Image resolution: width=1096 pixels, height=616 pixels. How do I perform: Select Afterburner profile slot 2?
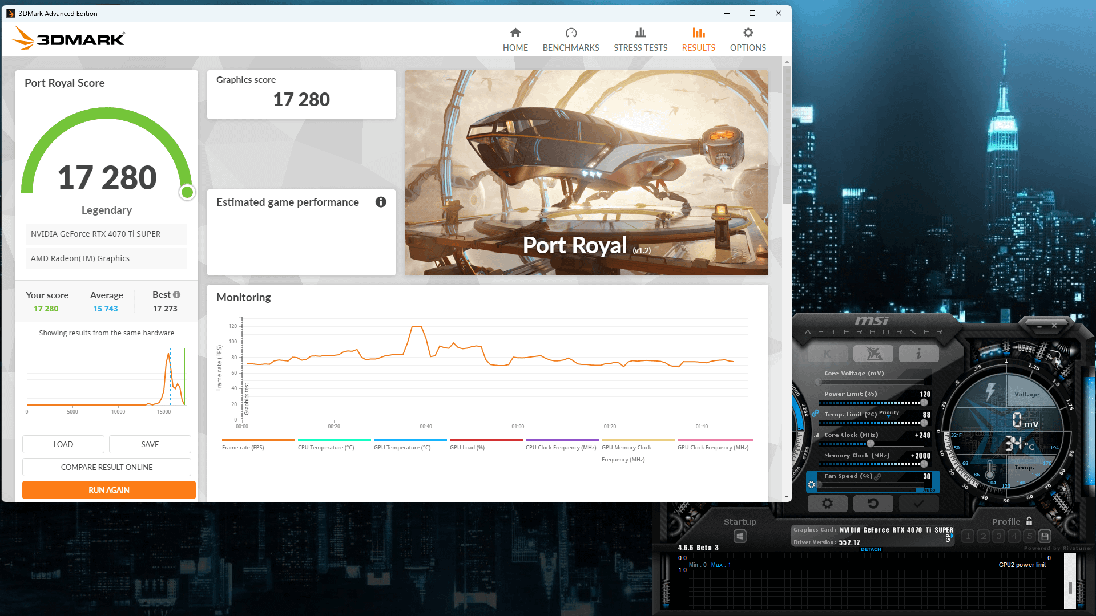pyautogui.click(x=983, y=536)
